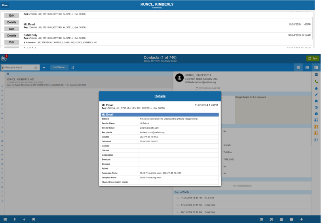Open the 06/13/2024 Detail Only call activity row

pyautogui.click(x=243, y=212)
